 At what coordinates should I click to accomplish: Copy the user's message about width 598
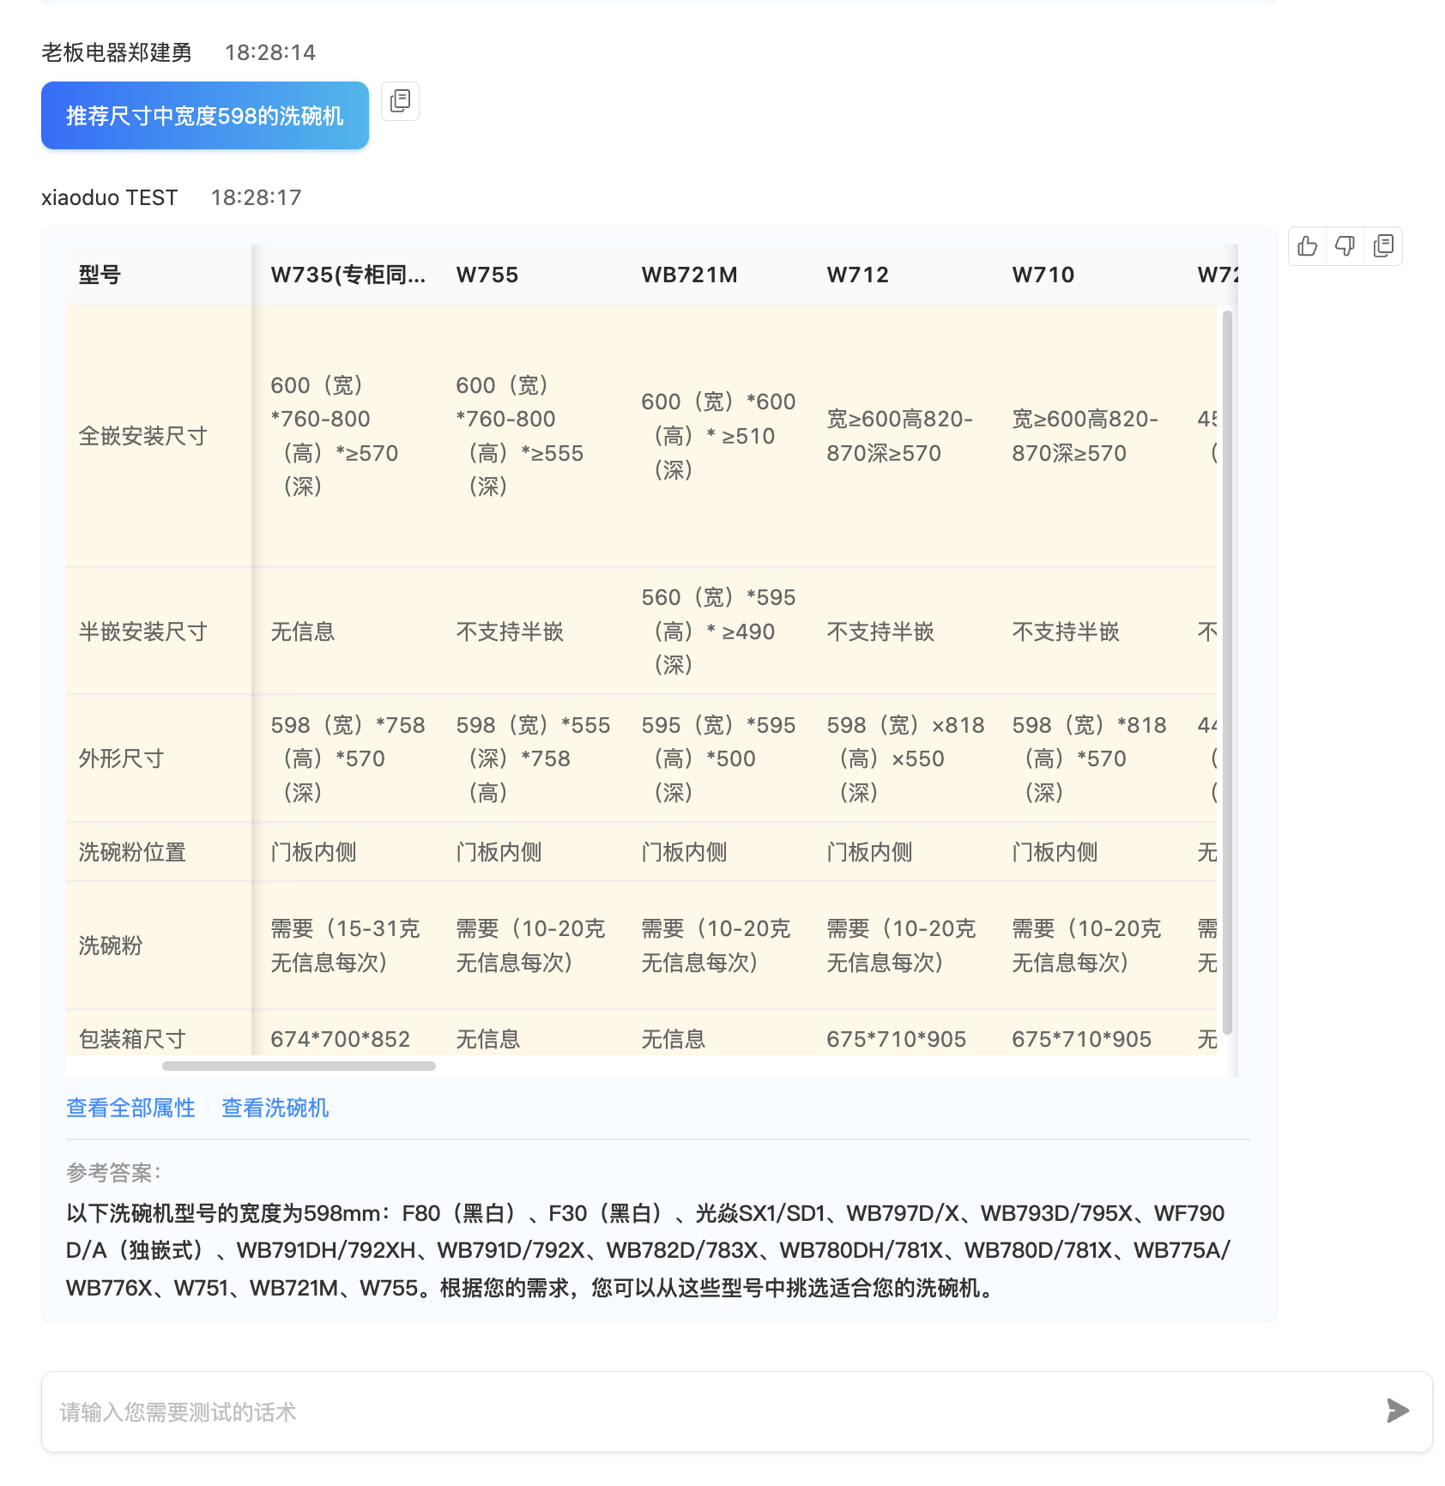[x=400, y=101]
